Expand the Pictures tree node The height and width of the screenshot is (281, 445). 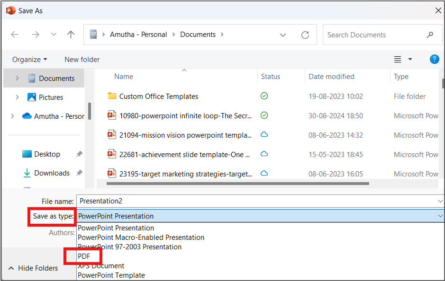click(x=17, y=97)
